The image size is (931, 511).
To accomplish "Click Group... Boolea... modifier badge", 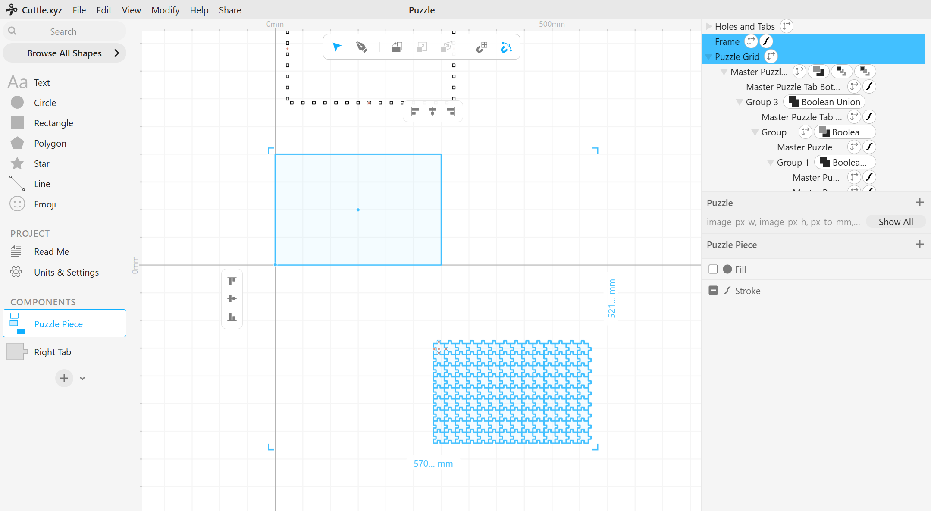I will coord(845,132).
